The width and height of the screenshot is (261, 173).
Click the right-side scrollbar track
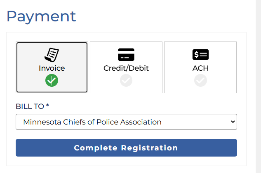pos(258,86)
